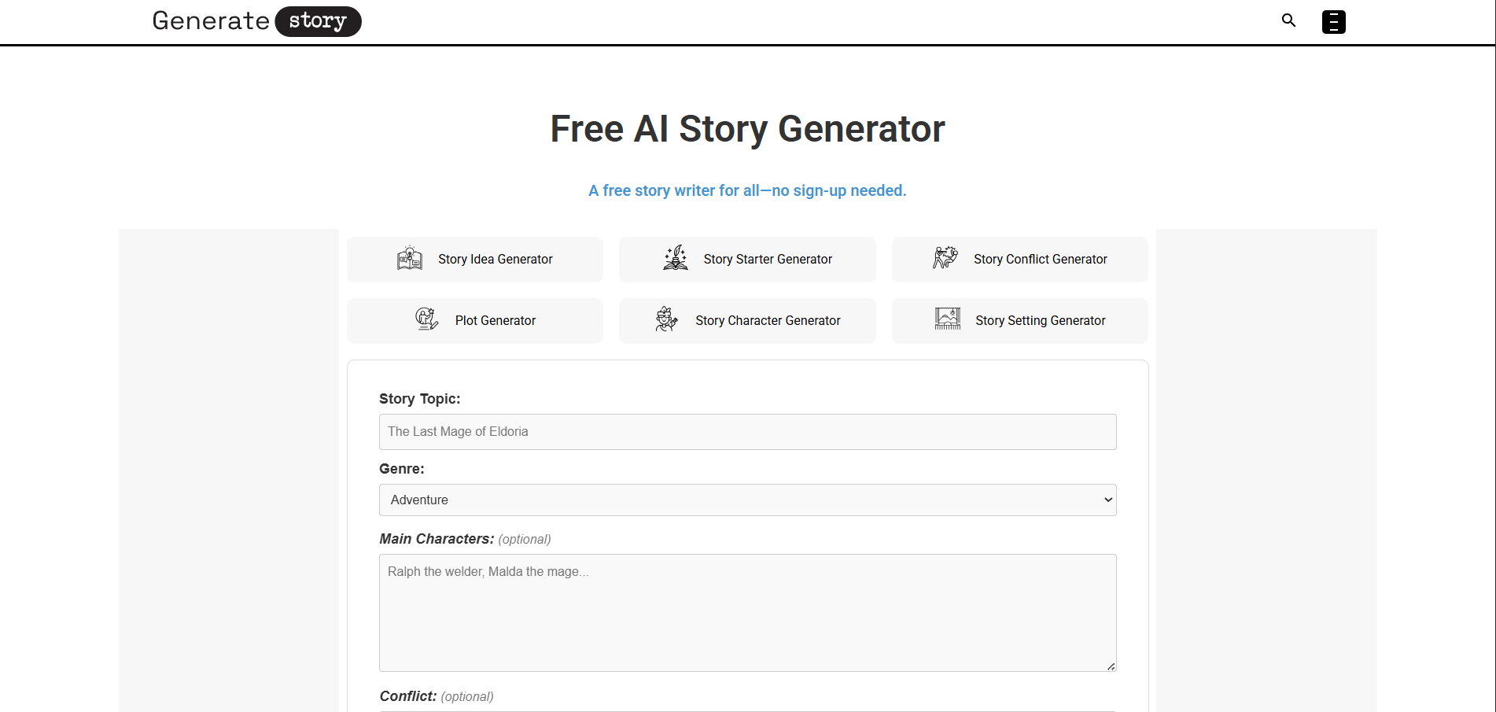Screen dimensions: 1496x712
Task: Open the hamburger menu icon
Action: tap(1333, 22)
